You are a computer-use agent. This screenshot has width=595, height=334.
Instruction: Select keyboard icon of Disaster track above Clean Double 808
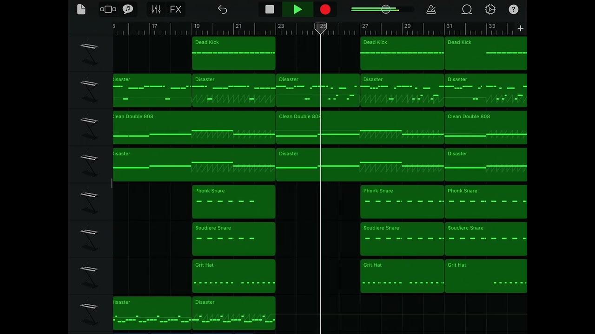(x=90, y=90)
